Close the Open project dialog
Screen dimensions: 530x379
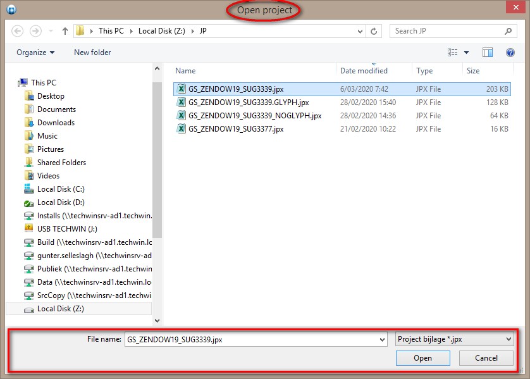click(x=515, y=7)
